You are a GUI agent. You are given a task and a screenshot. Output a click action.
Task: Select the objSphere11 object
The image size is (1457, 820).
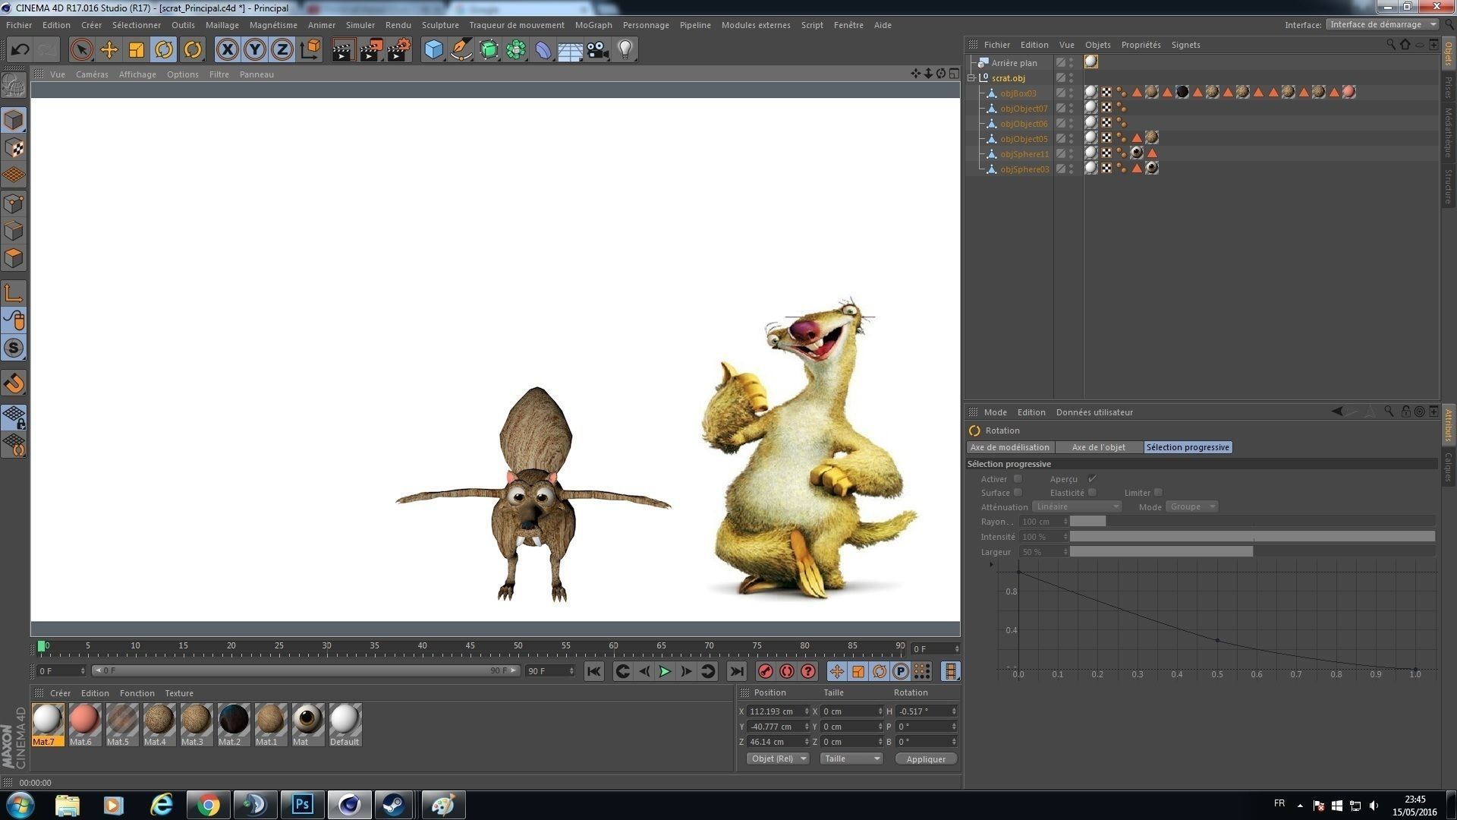1024,154
